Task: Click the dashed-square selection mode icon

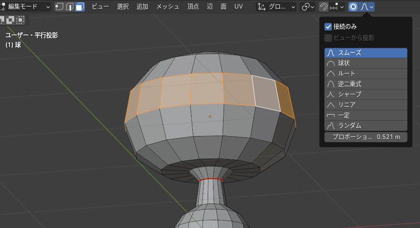Action: tap(20, 20)
